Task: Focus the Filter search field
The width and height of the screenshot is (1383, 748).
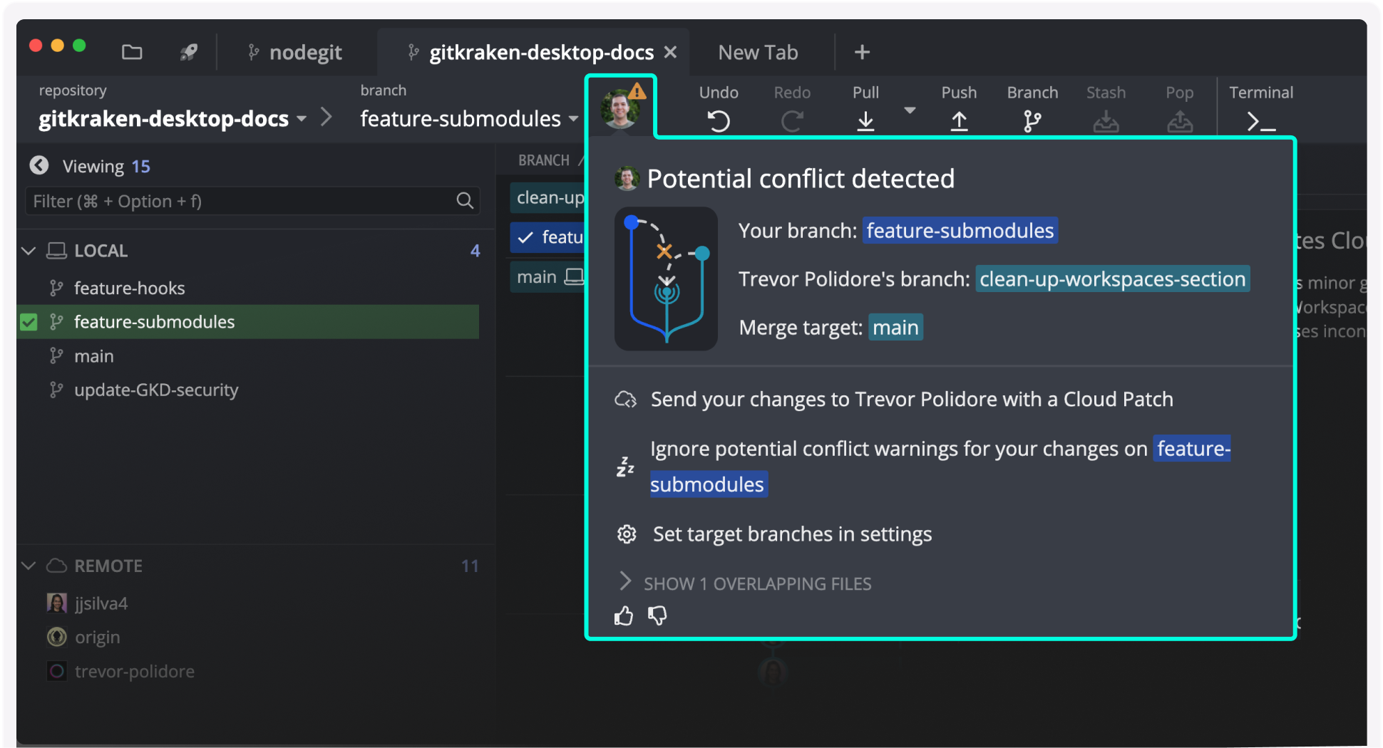Action: coord(252,201)
